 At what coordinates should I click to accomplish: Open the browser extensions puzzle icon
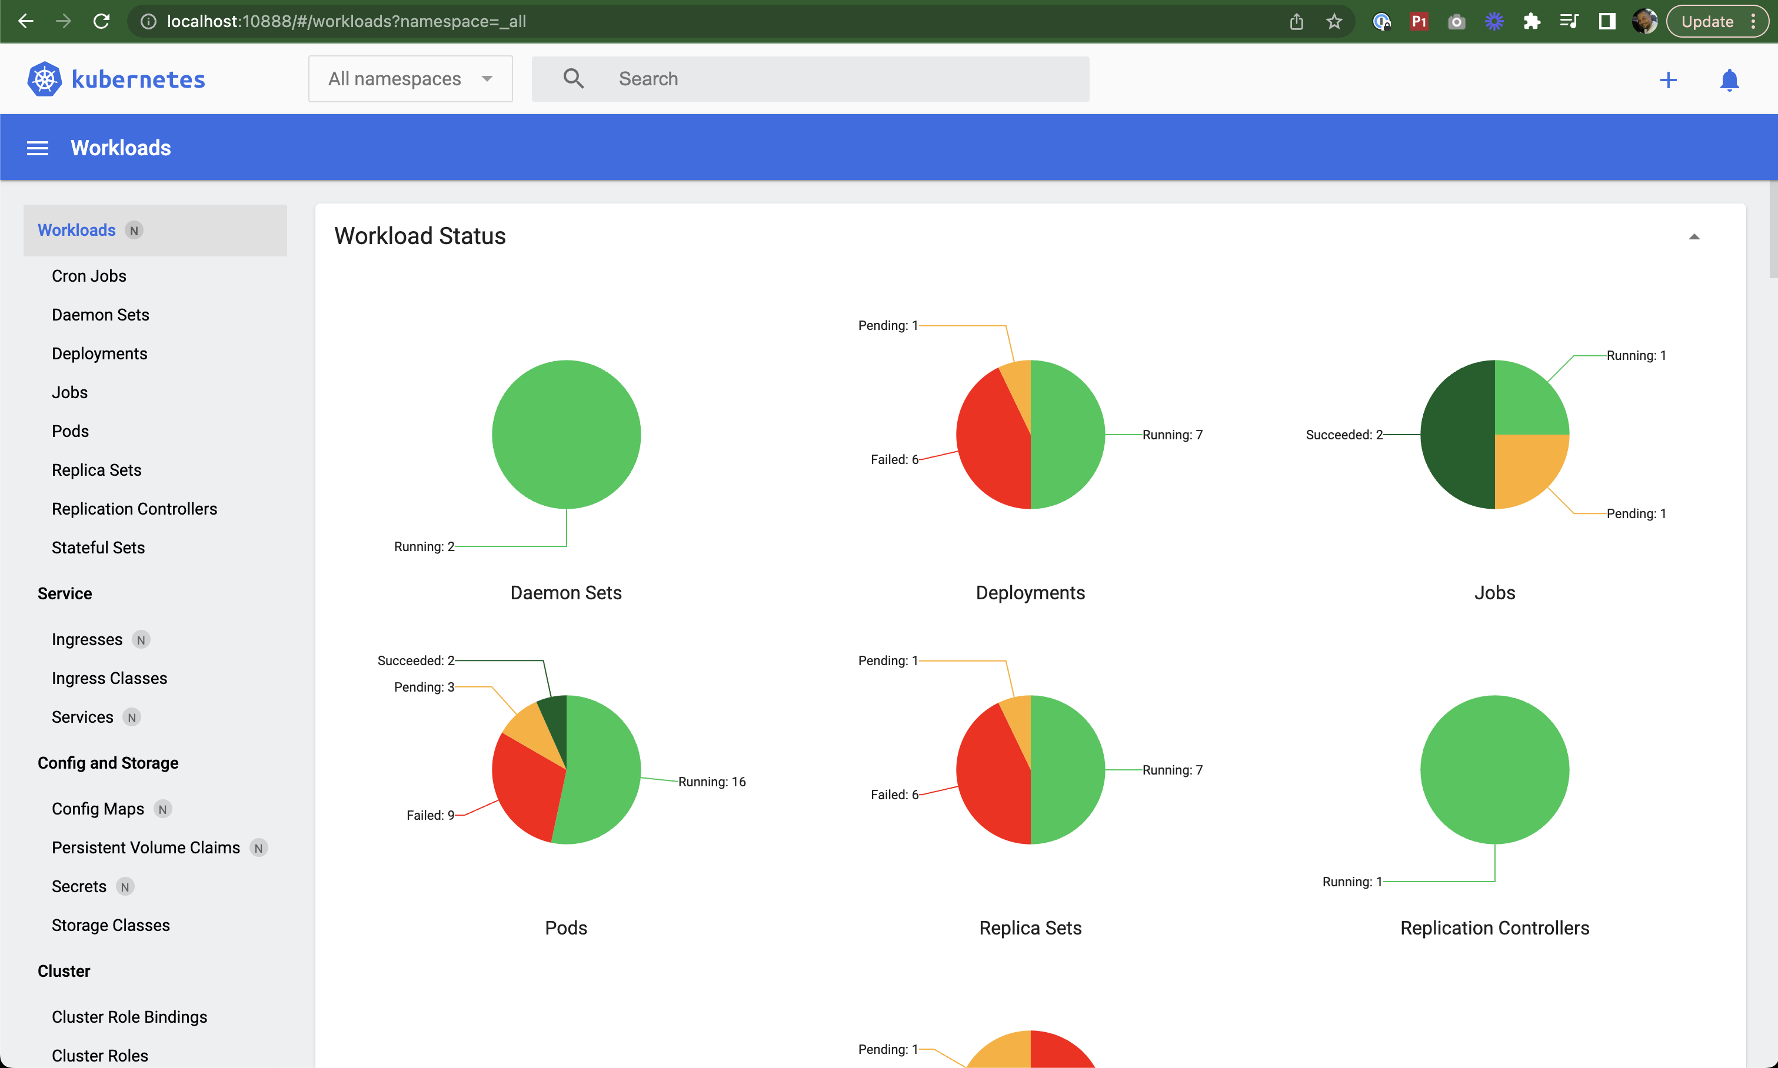click(x=1532, y=22)
